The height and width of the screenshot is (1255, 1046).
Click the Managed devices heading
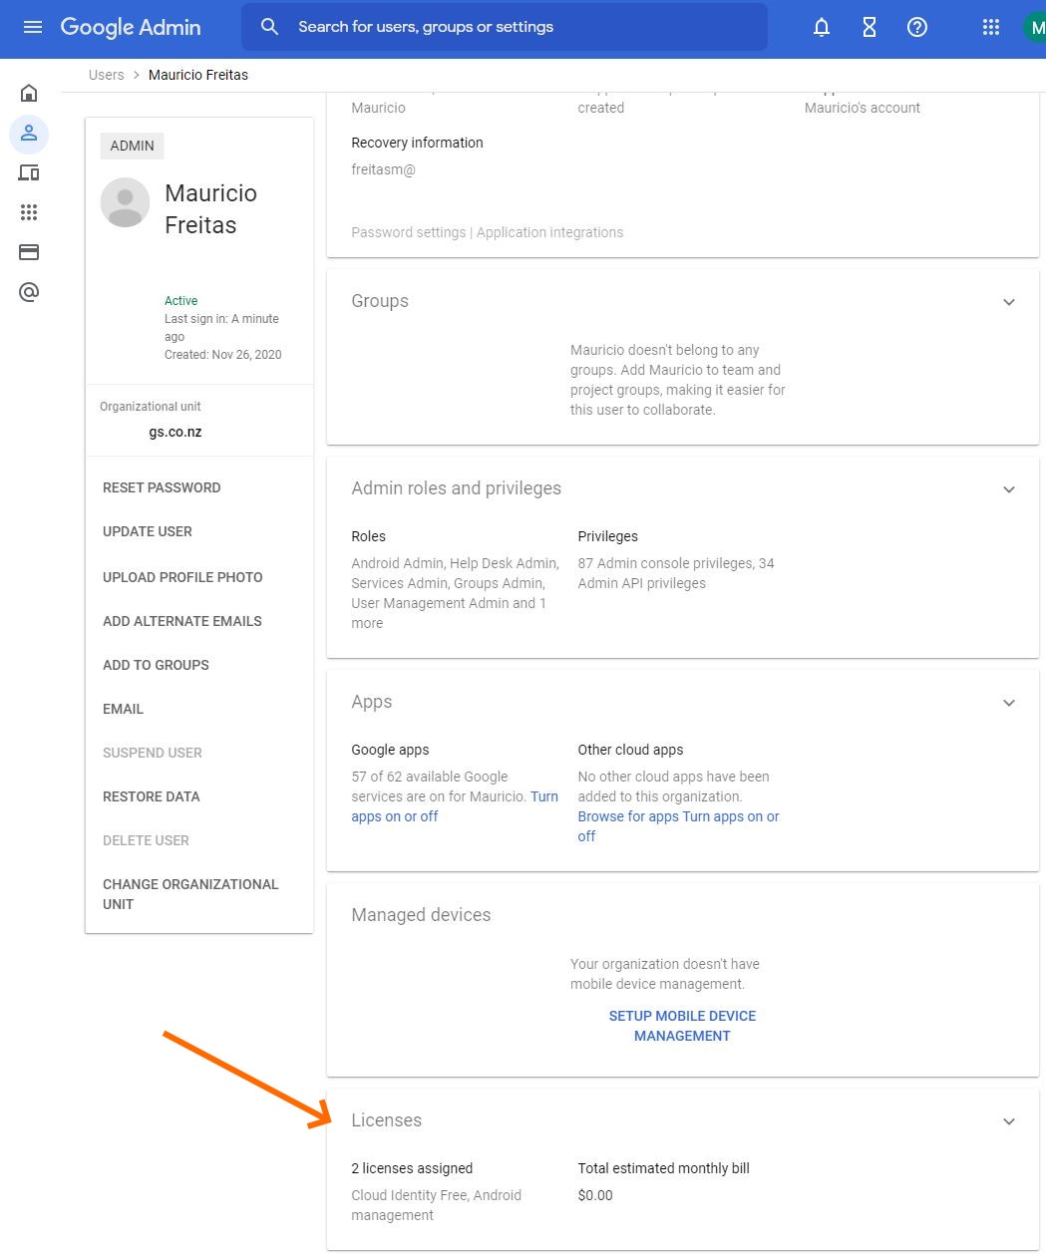[421, 915]
